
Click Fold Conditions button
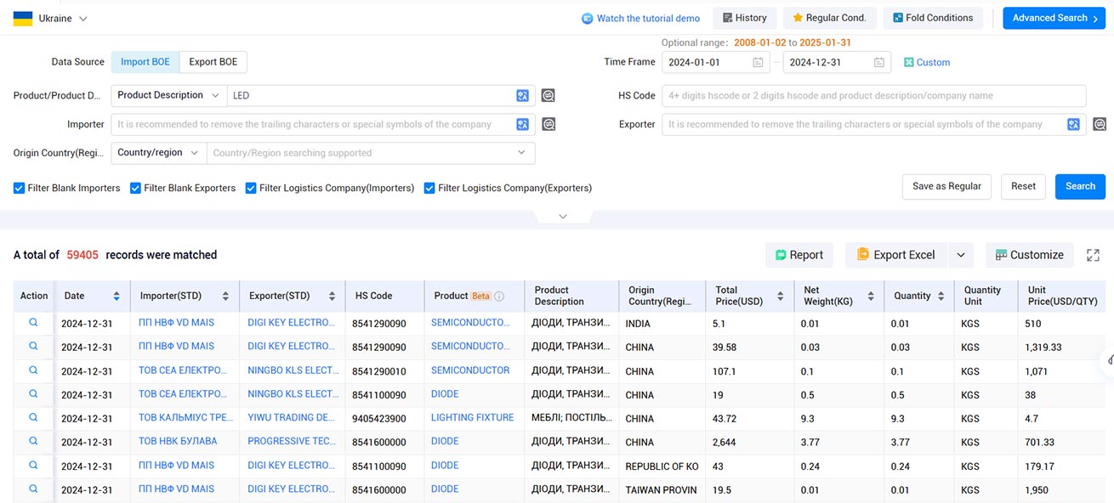point(933,18)
